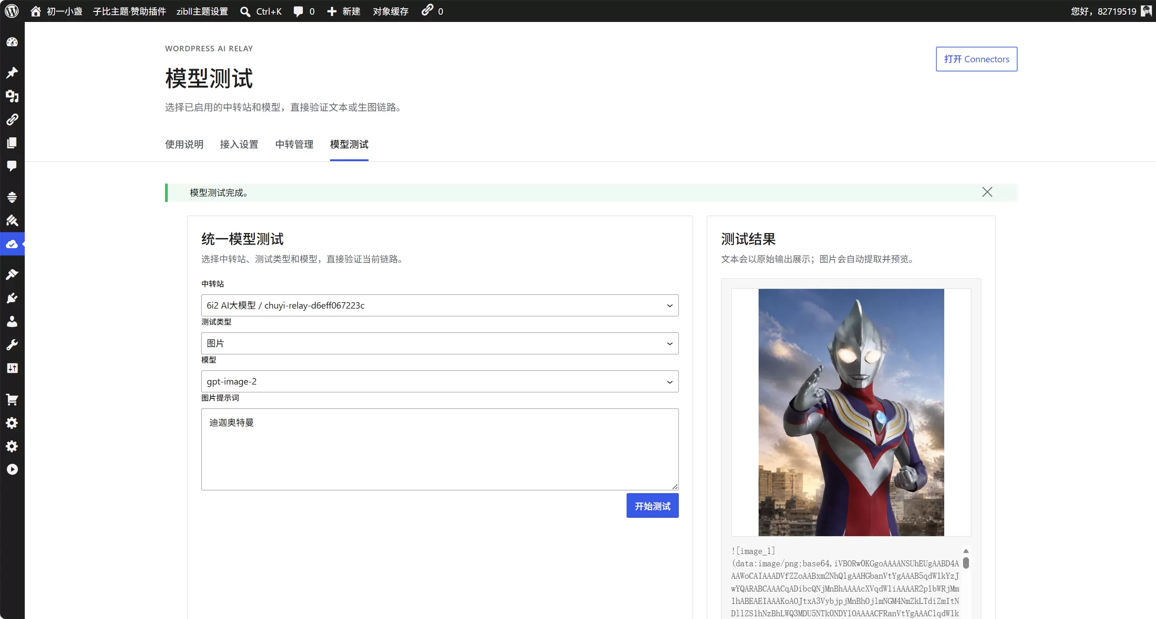Viewport: 1156px width, 619px height.
Task: Click the result scrollbar up arrow
Action: click(x=966, y=551)
